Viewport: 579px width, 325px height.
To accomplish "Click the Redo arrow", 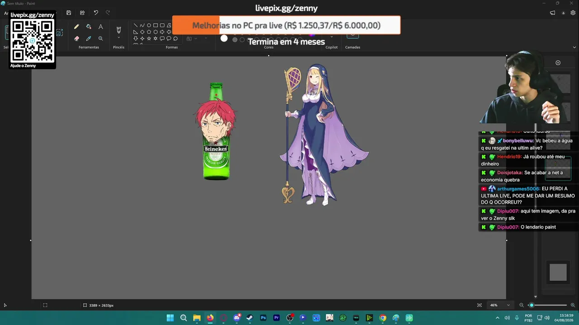I will tap(108, 13).
